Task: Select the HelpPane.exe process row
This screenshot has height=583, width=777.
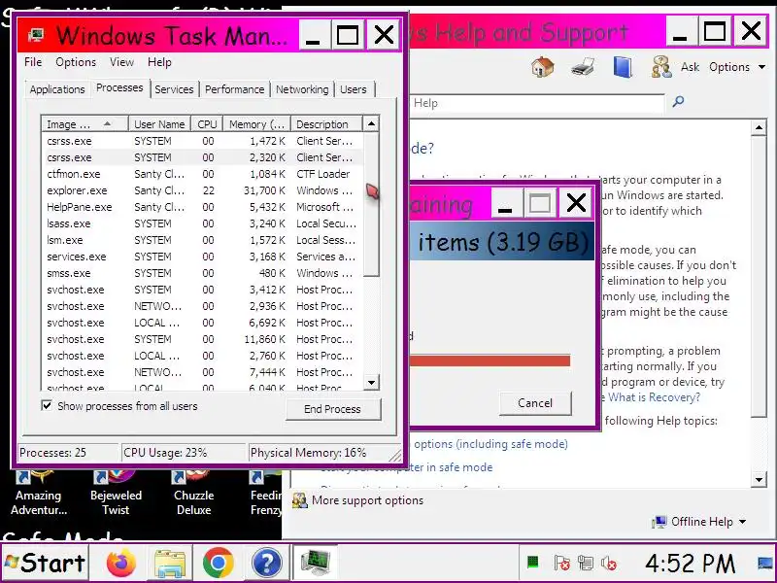Action: [x=202, y=207]
